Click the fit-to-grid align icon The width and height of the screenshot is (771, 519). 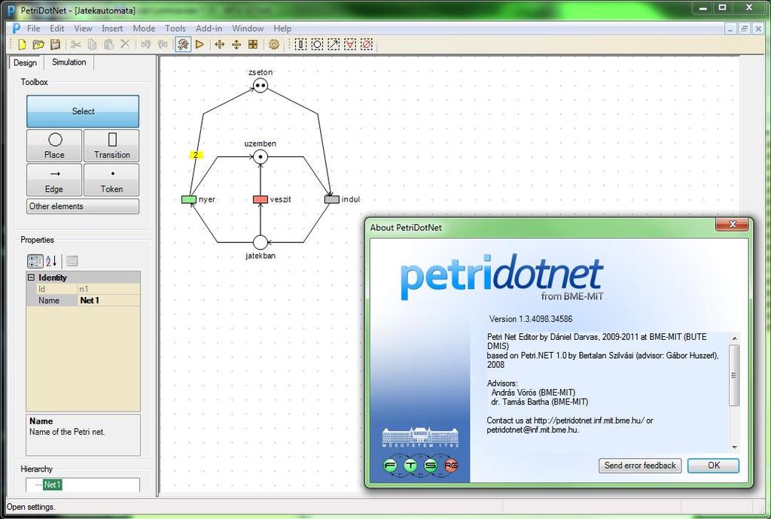253,44
